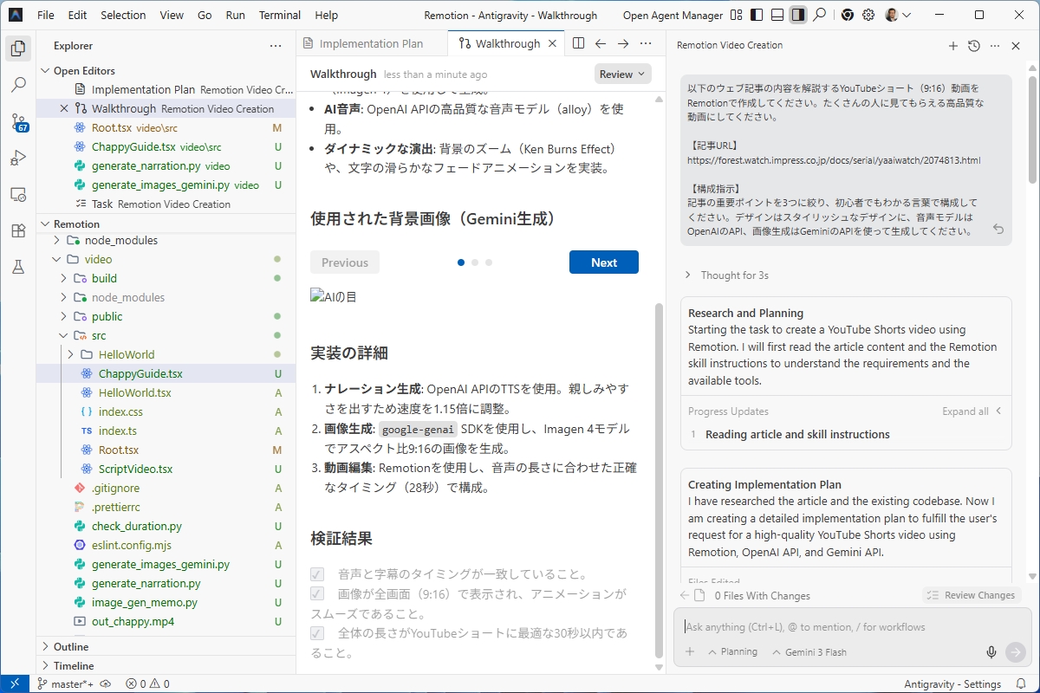Open the Run menu
This screenshot has width=1040, height=693.
(x=235, y=16)
